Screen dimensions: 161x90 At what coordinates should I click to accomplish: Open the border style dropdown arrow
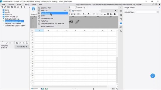point(80,14)
